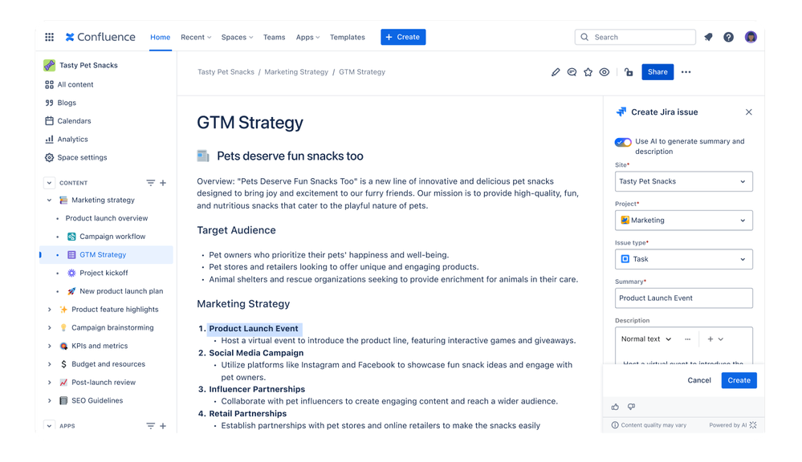Screen dimensions: 802x462
Task: Click the notifications bell icon
Action: click(x=707, y=36)
